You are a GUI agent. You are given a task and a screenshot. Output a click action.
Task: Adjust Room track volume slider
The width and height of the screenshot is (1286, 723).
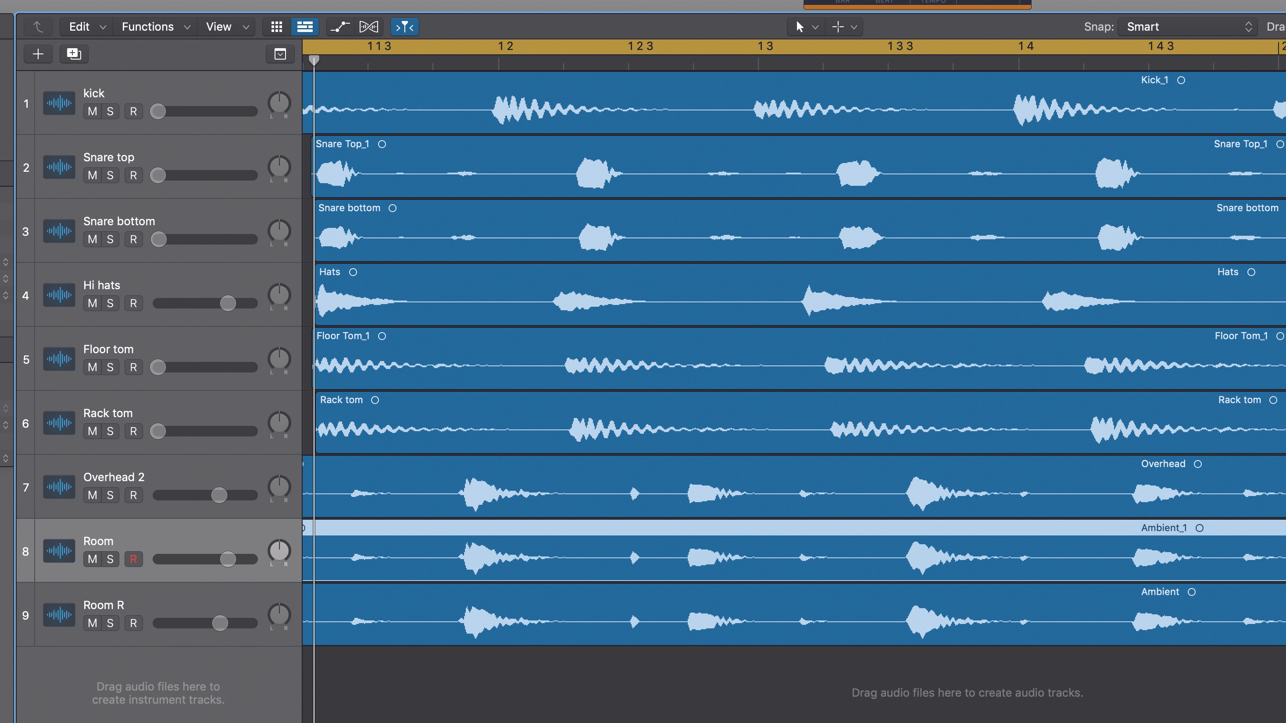click(x=228, y=559)
